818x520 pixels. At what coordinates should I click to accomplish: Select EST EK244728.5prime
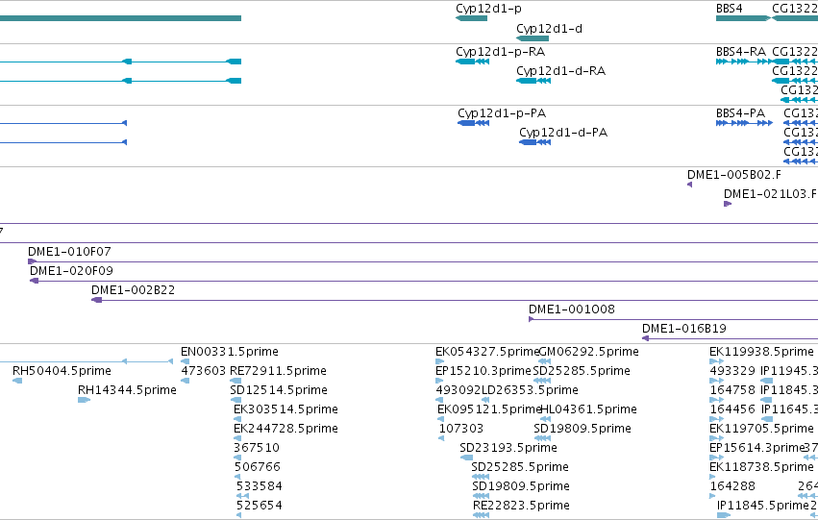click(x=285, y=429)
